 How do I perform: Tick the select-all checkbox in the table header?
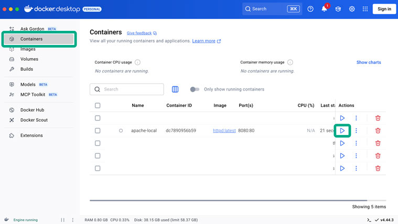(x=98, y=105)
